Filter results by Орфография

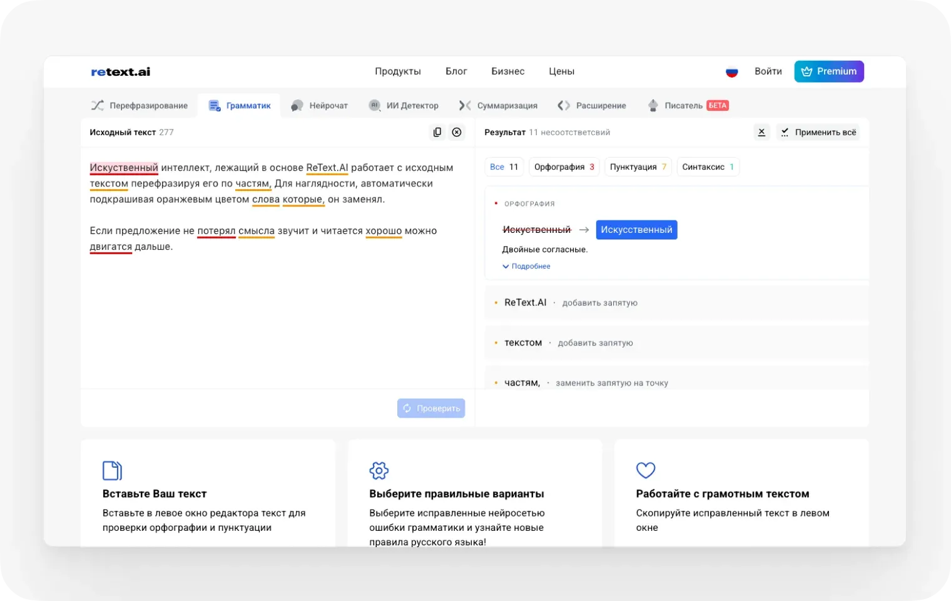(564, 167)
